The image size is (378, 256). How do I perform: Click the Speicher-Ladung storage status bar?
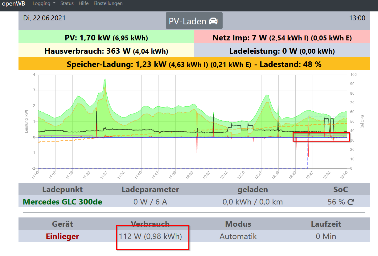point(194,64)
